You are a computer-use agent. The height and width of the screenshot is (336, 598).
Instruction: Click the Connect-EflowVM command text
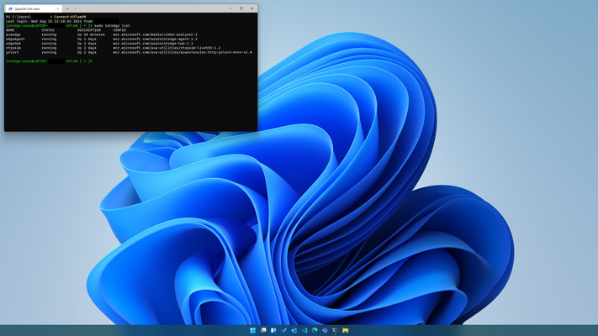(x=70, y=17)
